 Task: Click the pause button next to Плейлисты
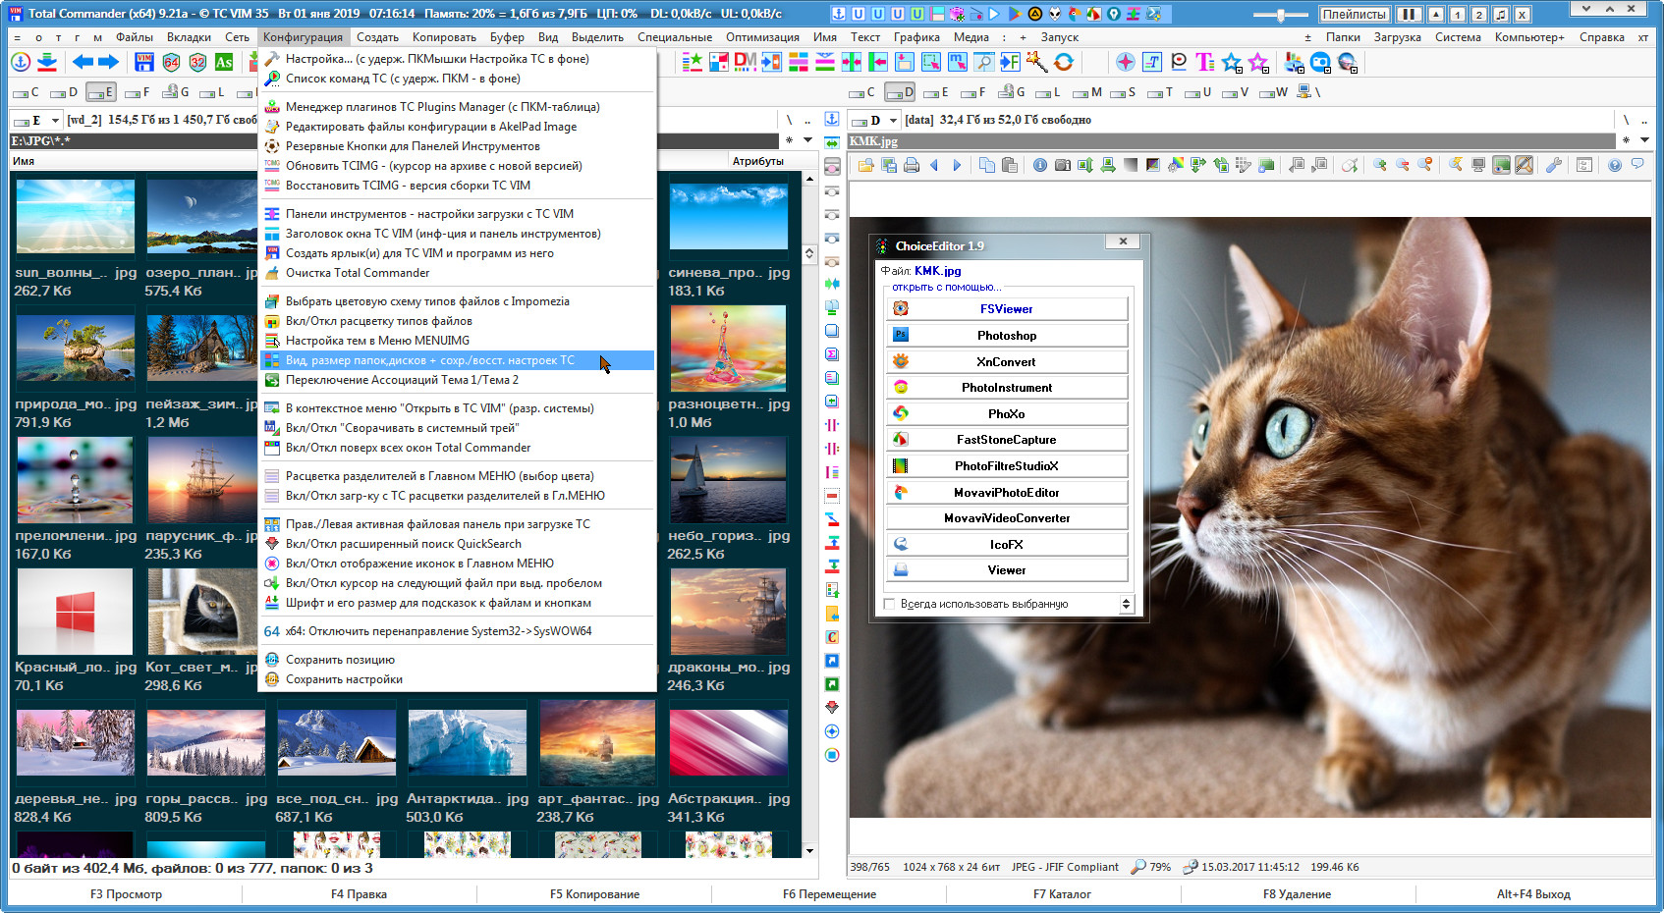point(1409,14)
